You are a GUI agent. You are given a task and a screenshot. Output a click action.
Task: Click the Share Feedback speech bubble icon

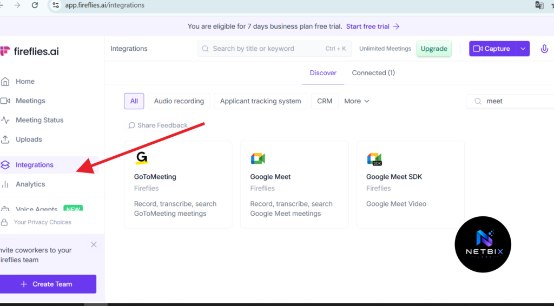coord(131,125)
